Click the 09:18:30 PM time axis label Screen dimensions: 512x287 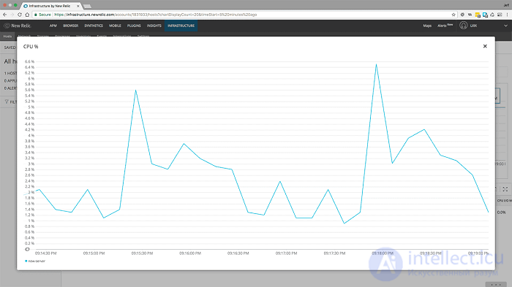(x=431, y=253)
